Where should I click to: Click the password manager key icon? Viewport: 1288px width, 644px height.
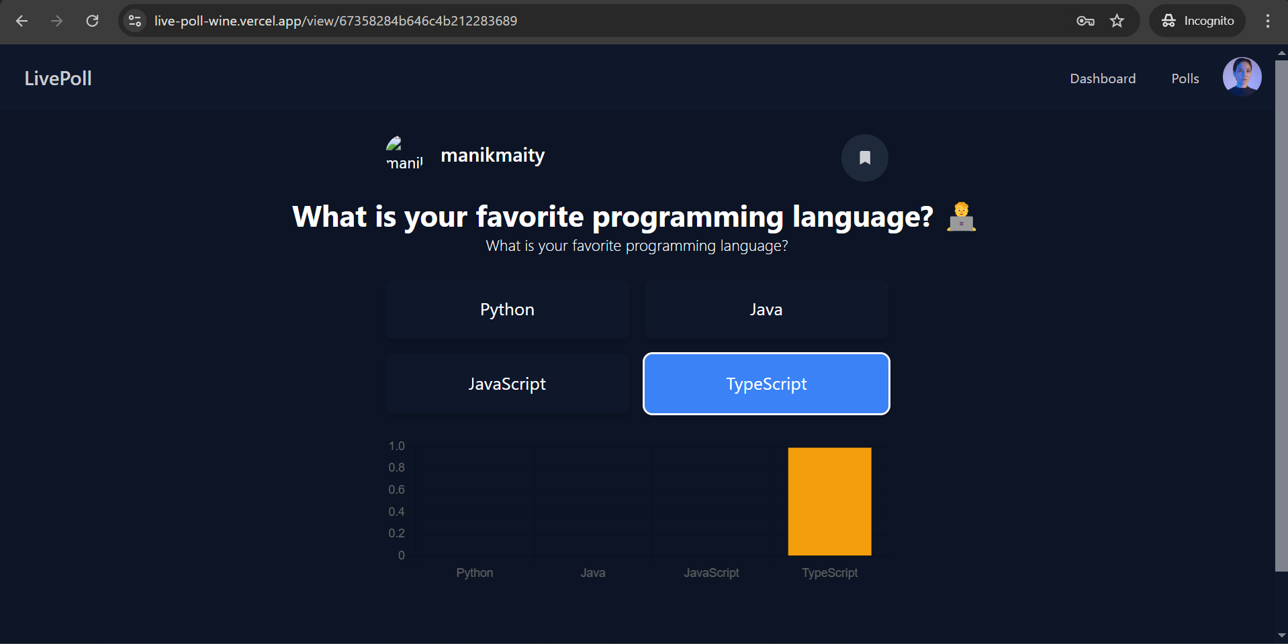[1085, 21]
